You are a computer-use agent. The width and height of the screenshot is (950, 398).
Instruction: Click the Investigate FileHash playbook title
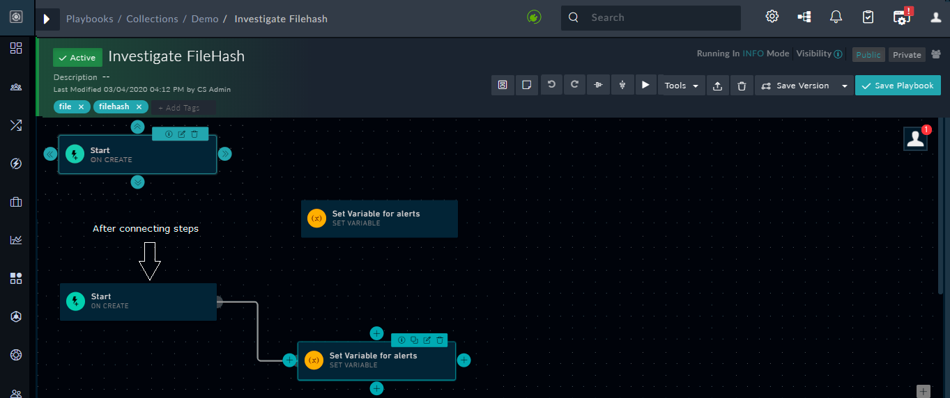[x=176, y=56]
